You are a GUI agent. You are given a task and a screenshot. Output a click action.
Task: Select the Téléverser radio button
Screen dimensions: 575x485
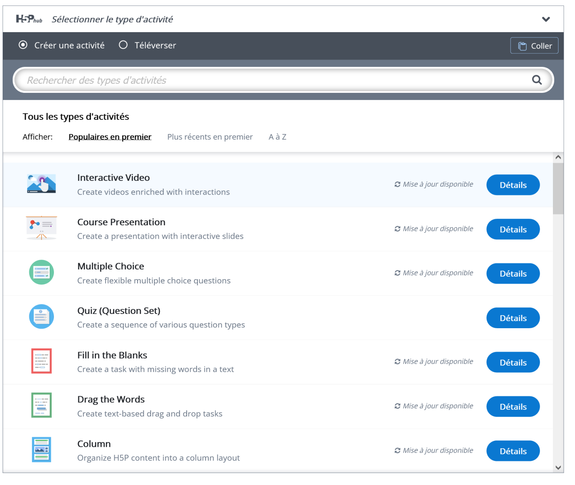[123, 45]
